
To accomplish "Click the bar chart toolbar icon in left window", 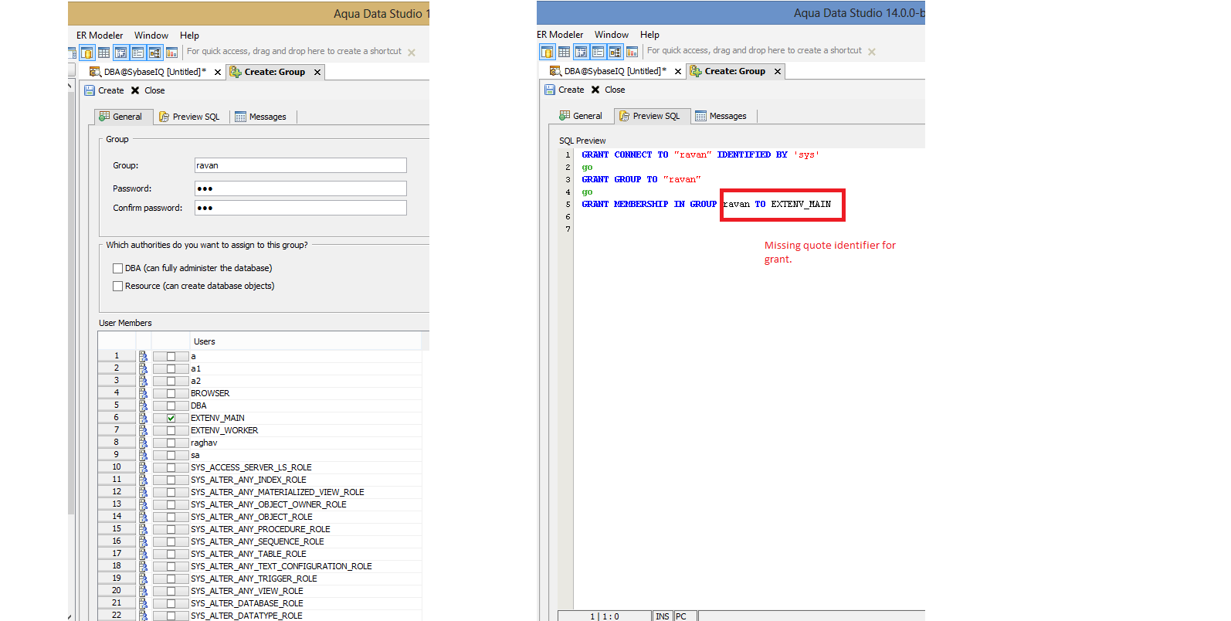I will coord(171,53).
